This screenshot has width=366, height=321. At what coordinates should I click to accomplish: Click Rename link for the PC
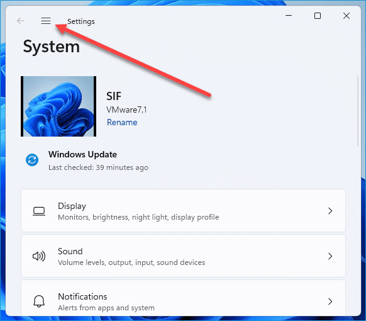pyautogui.click(x=122, y=122)
